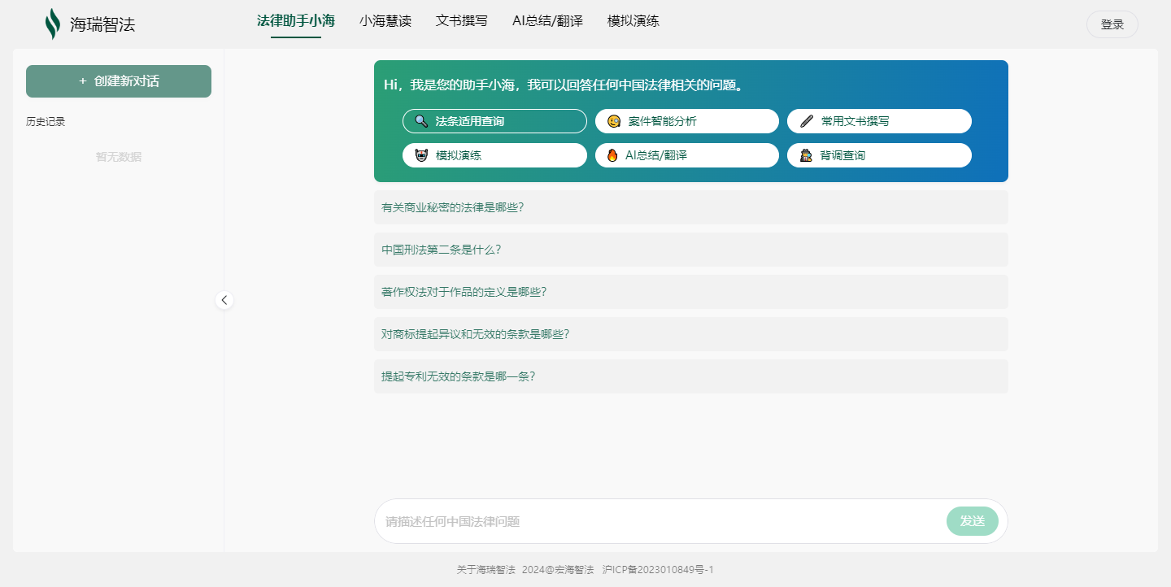1171x587 pixels.
Task: Choose the 案件智能分析 option
Action: click(x=687, y=121)
